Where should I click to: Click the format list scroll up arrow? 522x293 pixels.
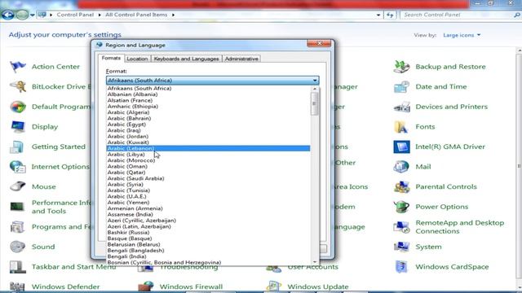click(315, 89)
